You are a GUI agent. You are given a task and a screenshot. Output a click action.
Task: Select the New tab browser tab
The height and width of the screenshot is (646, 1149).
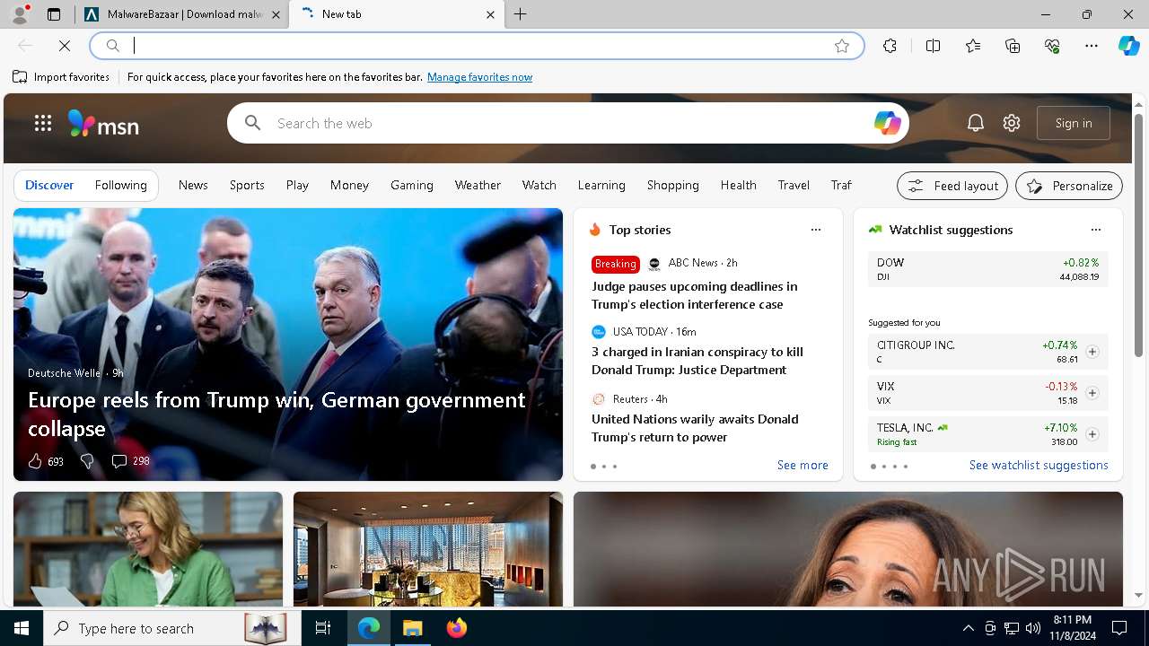(x=395, y=14)
